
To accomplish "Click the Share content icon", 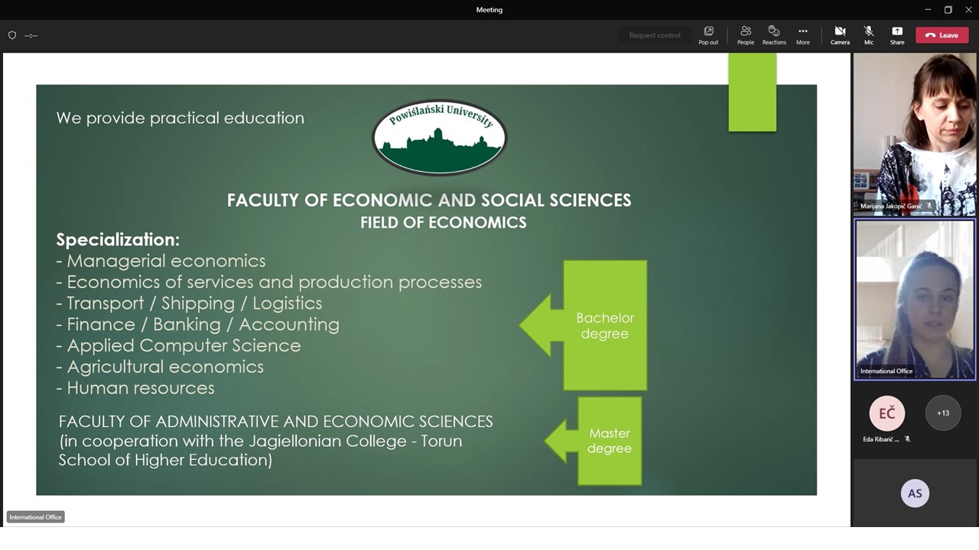I will coord(897,35).
